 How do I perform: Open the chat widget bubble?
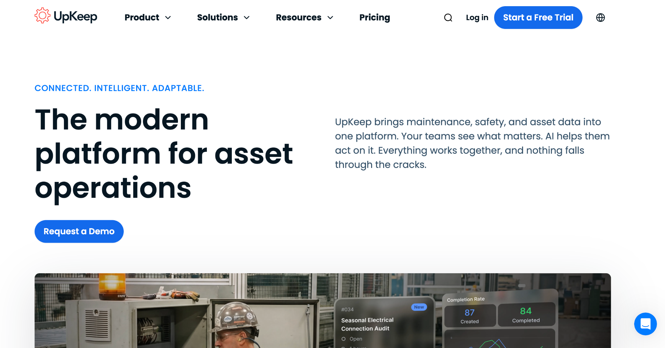coord(645,324)
